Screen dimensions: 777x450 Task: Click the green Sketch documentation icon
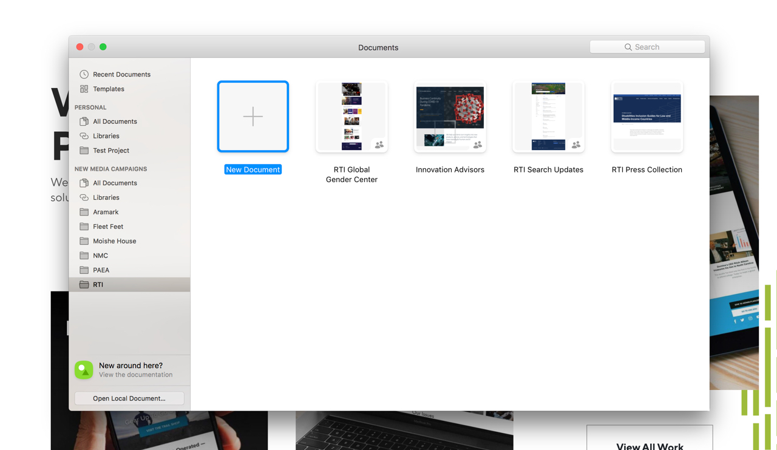pyautogui.click(x=84, y=370)
